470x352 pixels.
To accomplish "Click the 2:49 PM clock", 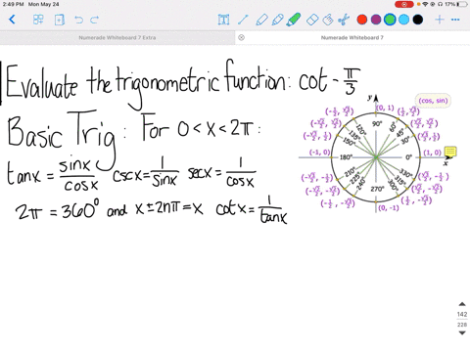I will tap(14, 4).
